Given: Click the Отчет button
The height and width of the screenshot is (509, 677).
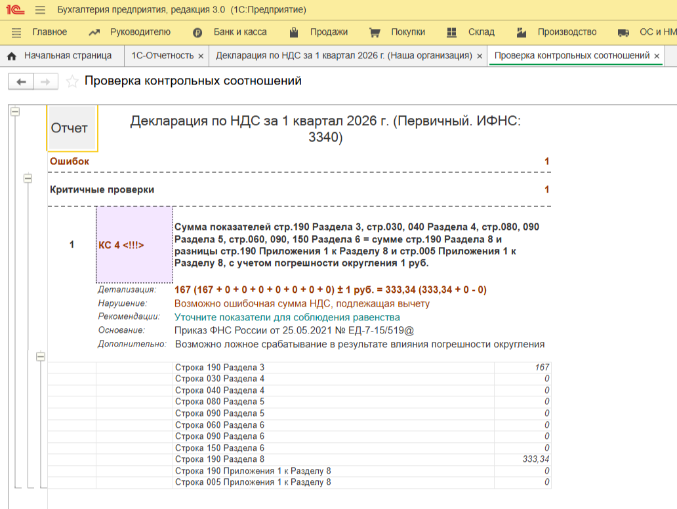Looking at the screenshot, I should (x=70, y=128).
